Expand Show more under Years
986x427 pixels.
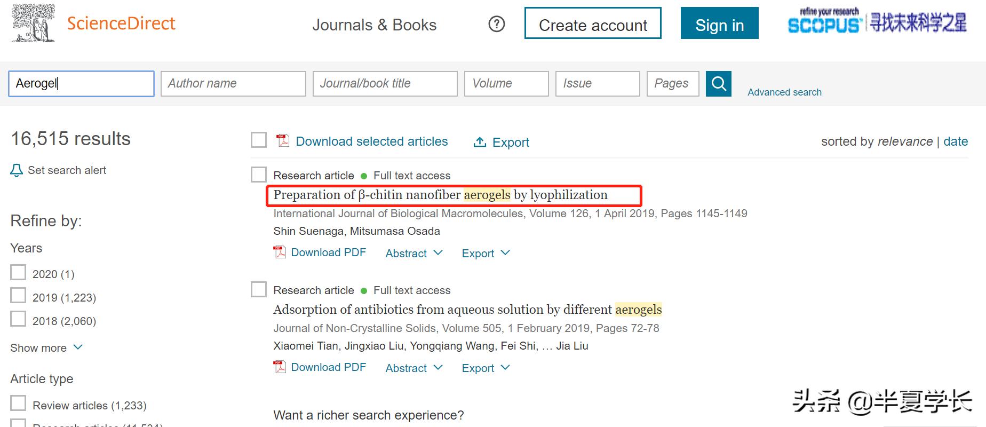tap(46, 348)
